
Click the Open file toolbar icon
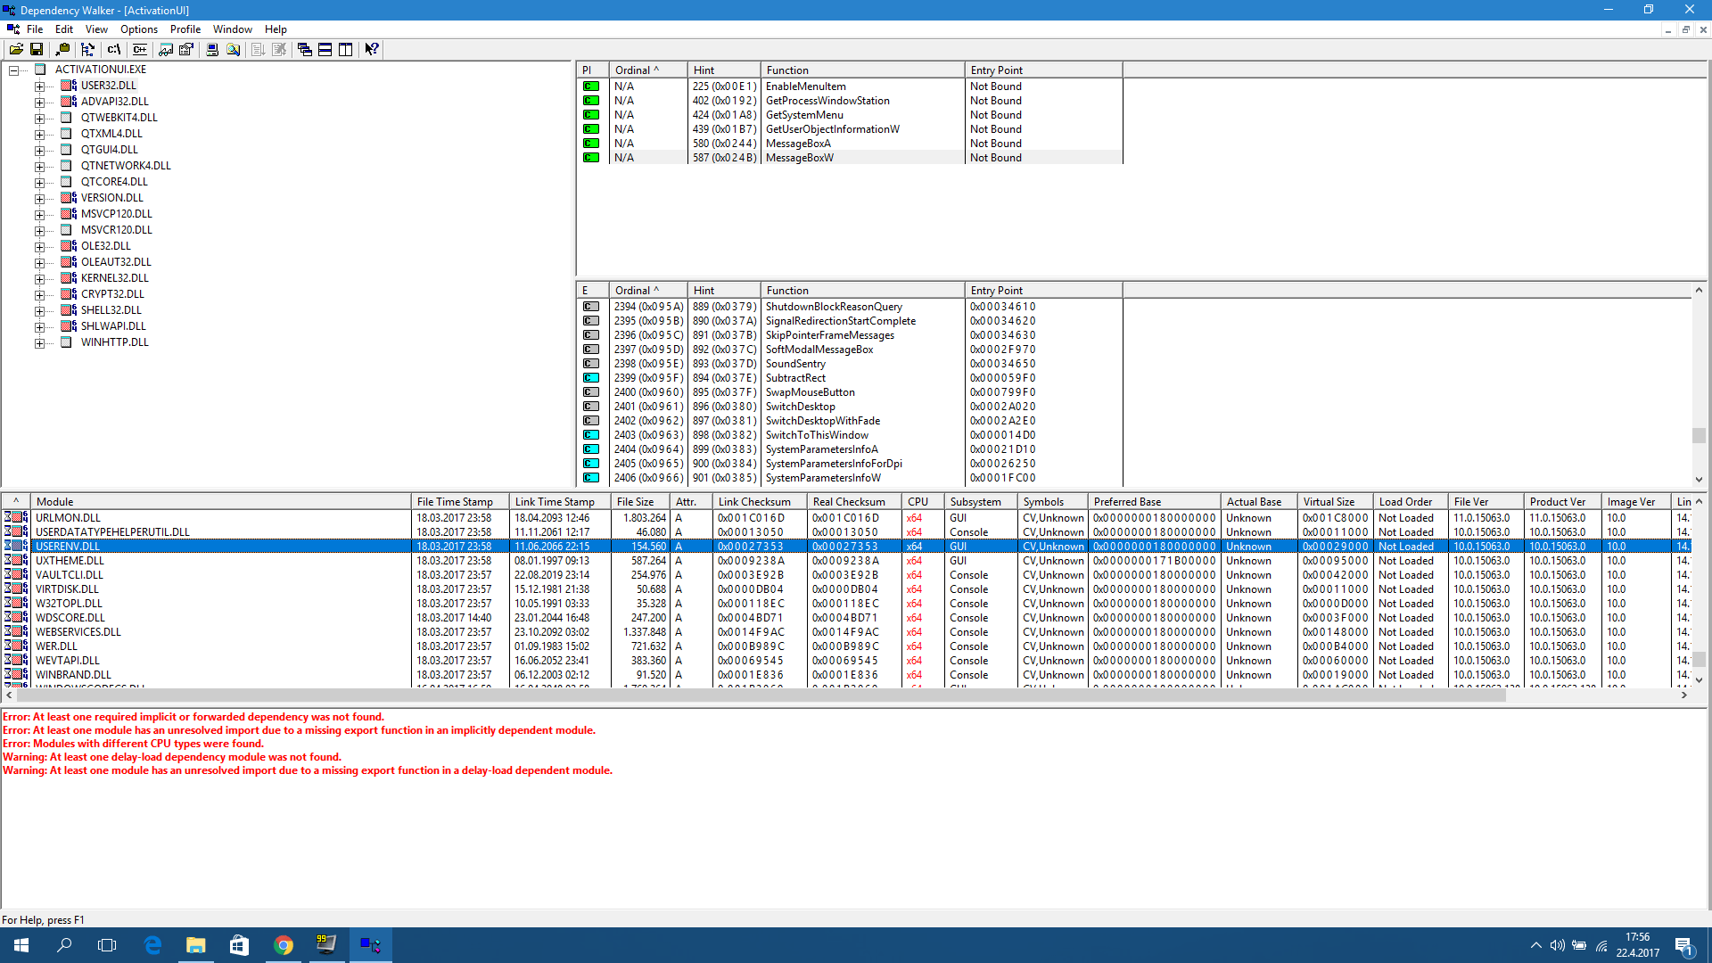pyautogui.click(x=16, y=50)
